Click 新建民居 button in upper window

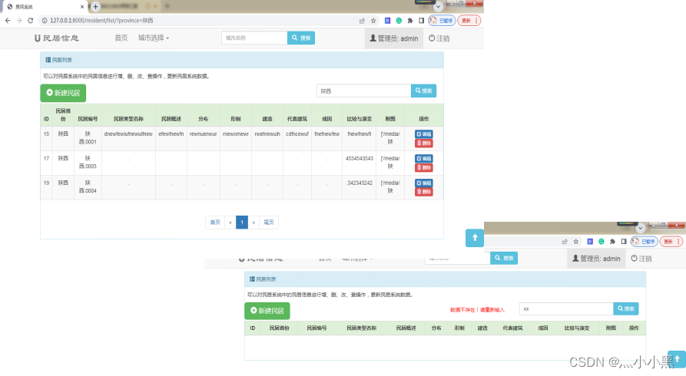pyautogui.click(x=63, y=93)
